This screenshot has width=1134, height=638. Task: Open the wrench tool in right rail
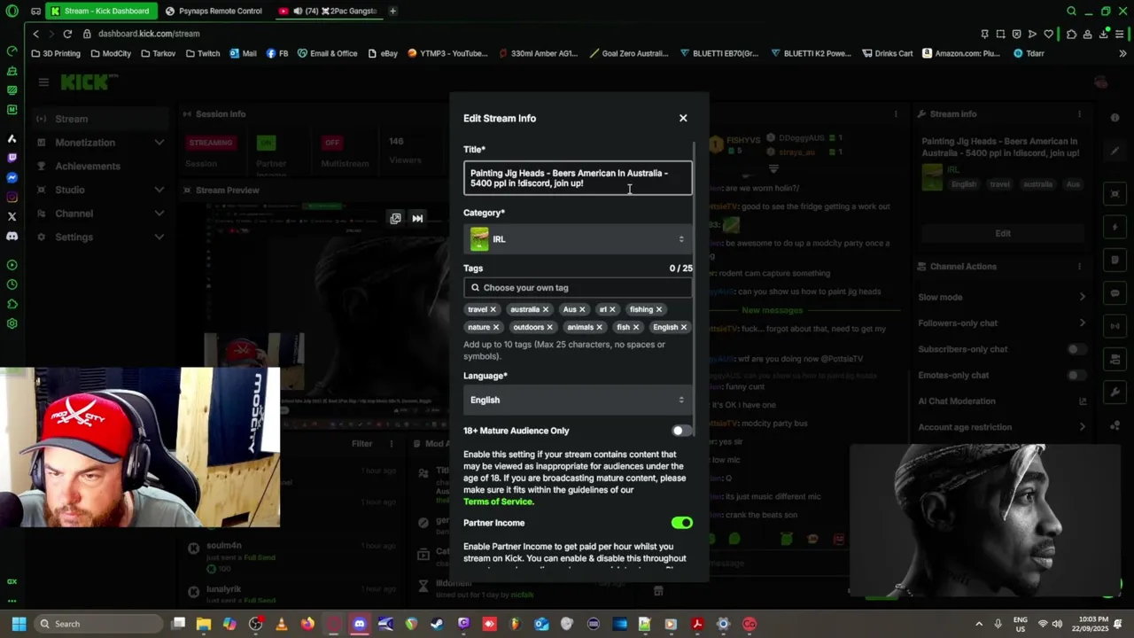1115,392
